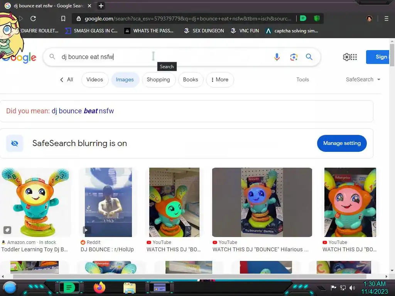Close the Google Search tab
This screenshot has height=296, width=395.
89,5
